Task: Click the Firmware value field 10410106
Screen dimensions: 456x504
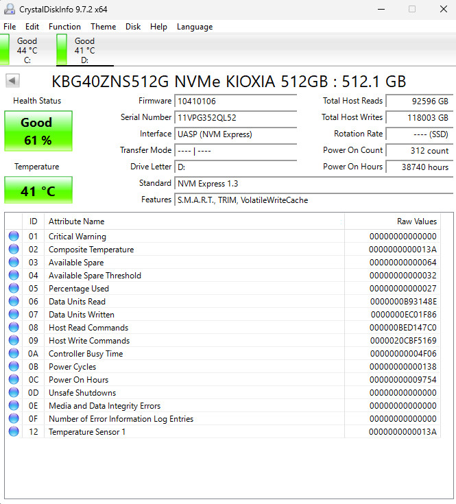Action: point(236,101)
